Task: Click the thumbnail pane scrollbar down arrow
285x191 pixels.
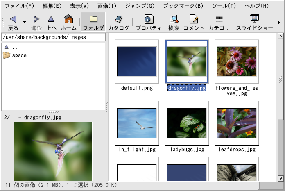Action: click(280, 178)
